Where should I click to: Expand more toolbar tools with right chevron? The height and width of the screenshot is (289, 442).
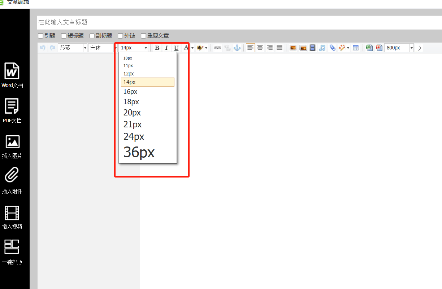[420, 48]
